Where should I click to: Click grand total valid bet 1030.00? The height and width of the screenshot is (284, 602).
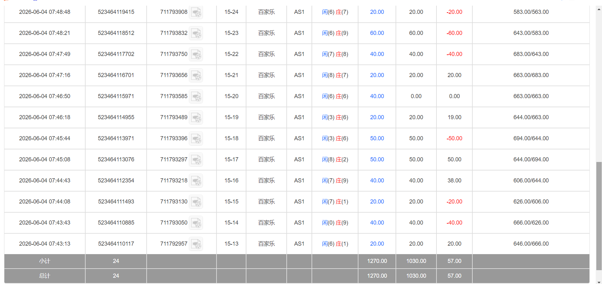point(416,276)
